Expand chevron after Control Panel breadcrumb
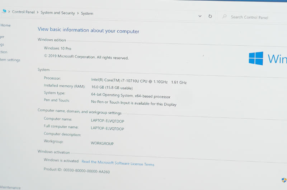This screenshot has width=287, height=190. tap(38, 12)
